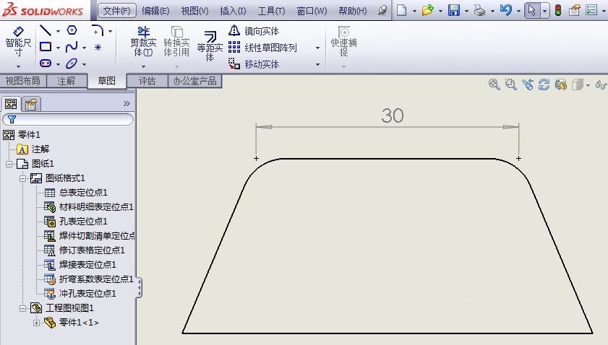Print the current document
Screen dimensions: 608x345
click(x=479, y=10)
